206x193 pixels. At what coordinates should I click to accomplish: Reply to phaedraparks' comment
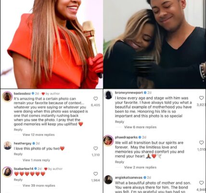(x=119, y=162)
